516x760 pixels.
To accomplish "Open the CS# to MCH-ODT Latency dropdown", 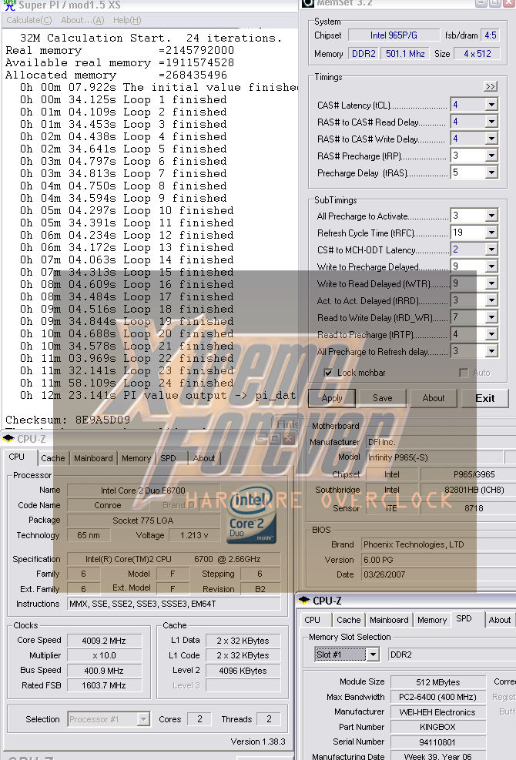I will point(491,249).
